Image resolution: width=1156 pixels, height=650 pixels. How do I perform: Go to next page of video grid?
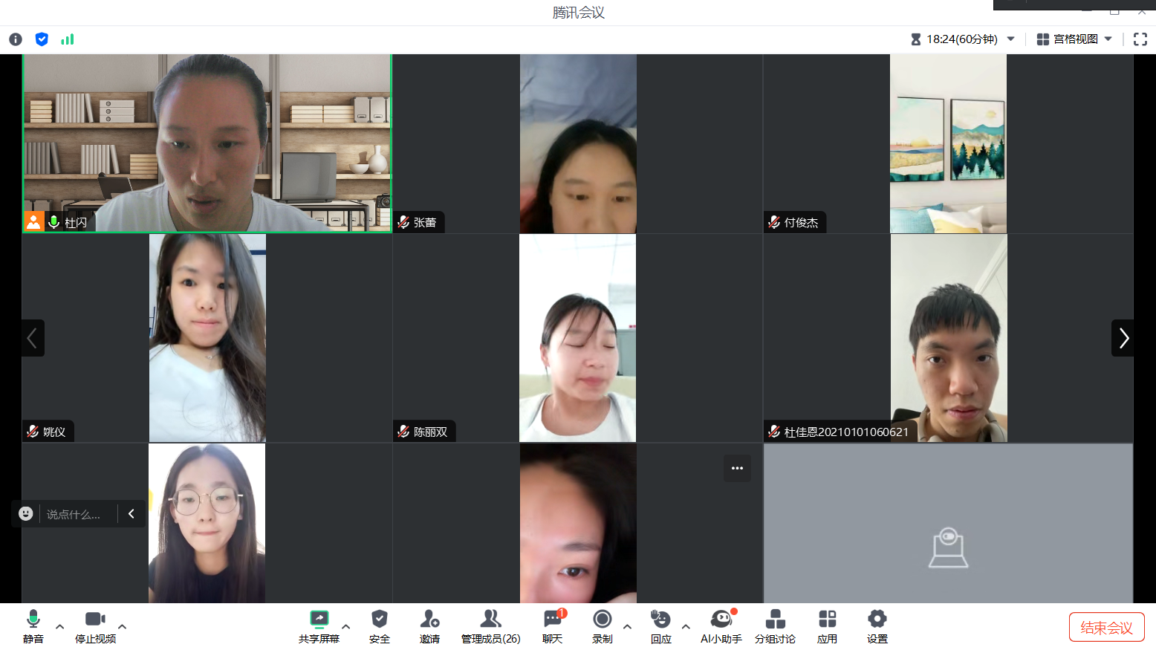click(1123, 338)
